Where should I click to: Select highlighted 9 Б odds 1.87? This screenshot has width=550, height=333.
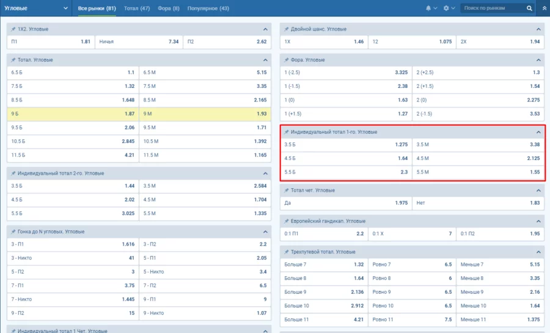[x=73, y=114]
